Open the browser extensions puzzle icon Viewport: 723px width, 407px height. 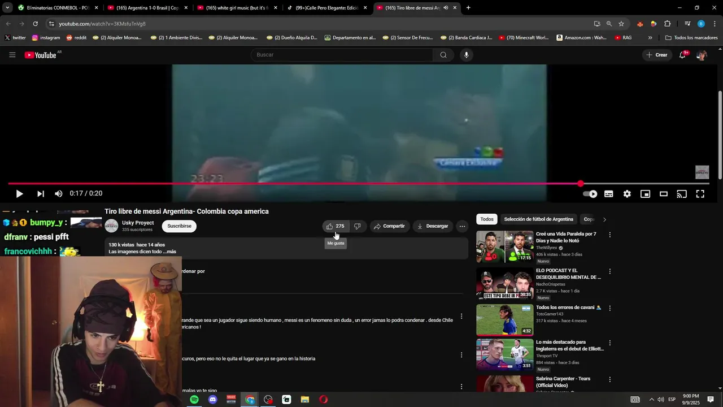667,24
